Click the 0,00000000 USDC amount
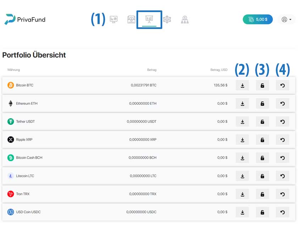This screenshot has width=298, height=225. pyautogui.click(x=142, y=212)
